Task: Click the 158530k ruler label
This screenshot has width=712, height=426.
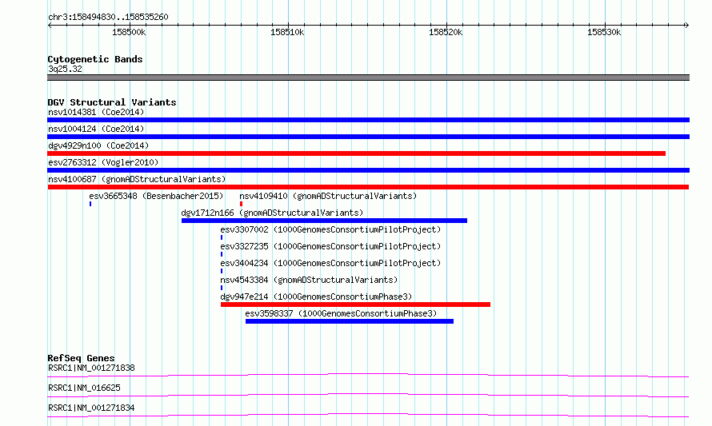Action: (x=604, y=32)
